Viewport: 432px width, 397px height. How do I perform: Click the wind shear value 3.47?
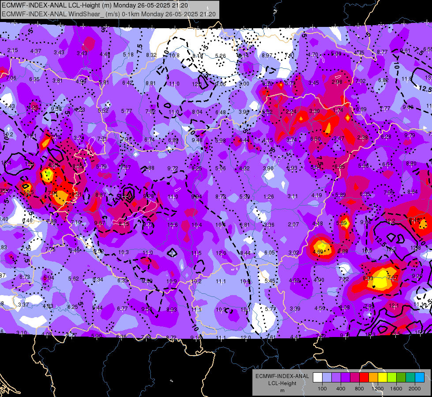[339, 139]
